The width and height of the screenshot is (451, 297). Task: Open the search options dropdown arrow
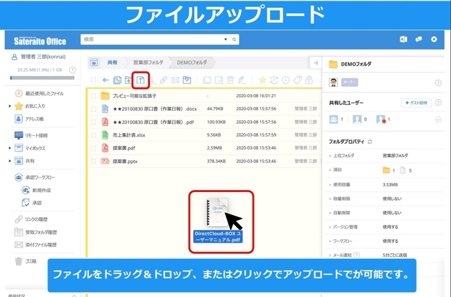click(x=225, y=39)
